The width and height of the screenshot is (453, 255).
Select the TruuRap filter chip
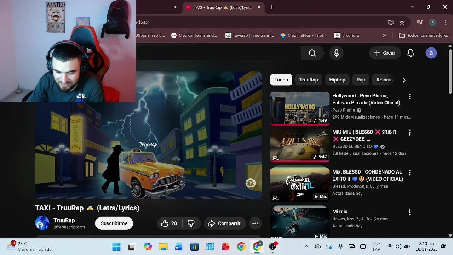pyautogui.click(x=309, y=80)
